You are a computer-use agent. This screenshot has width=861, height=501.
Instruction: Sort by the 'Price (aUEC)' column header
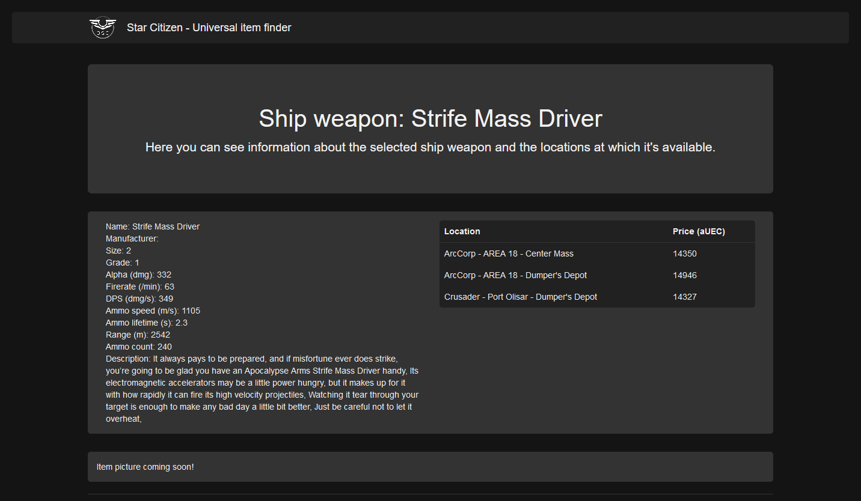[699, 231]
